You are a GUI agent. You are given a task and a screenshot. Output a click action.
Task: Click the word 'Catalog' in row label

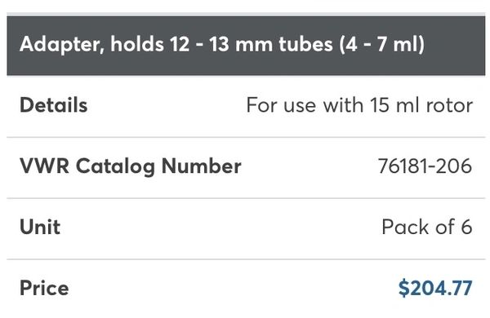[x=115, y=166]
